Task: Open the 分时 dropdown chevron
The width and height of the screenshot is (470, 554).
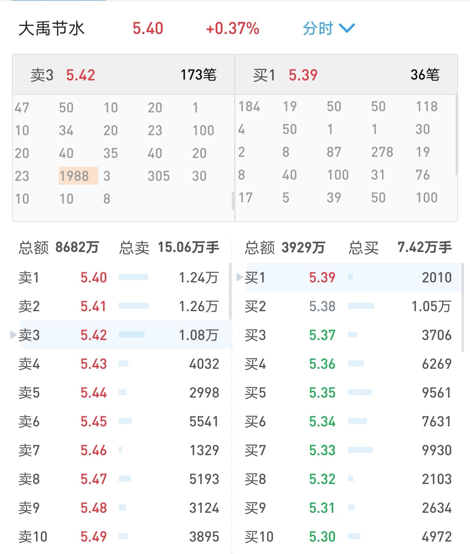Action: coord(347,28)
